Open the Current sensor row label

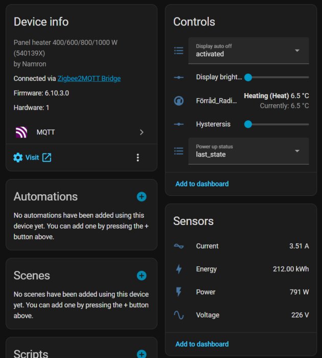[x=207, y=246]
